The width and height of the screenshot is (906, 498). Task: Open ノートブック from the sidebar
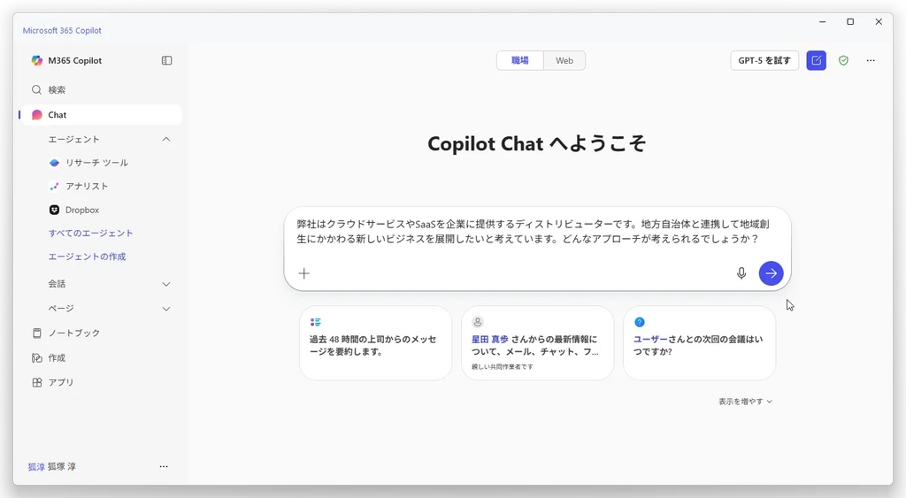click(65, 333)
